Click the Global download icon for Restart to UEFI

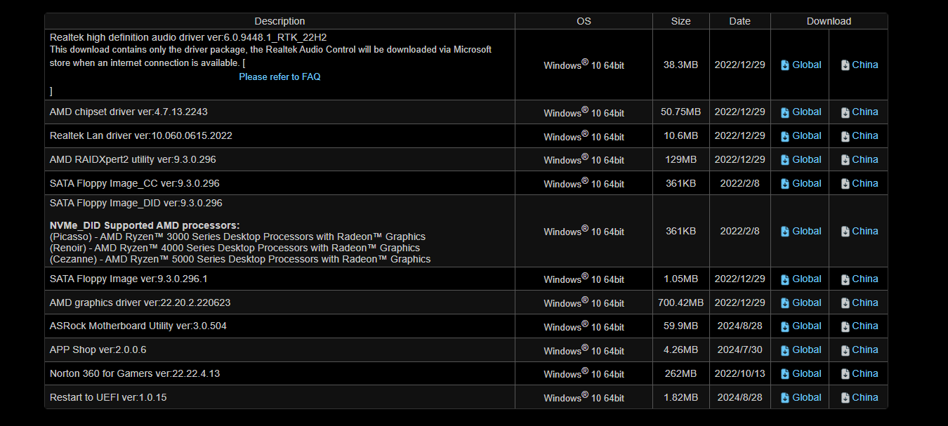pyautogui.click(x=785, y=398)
